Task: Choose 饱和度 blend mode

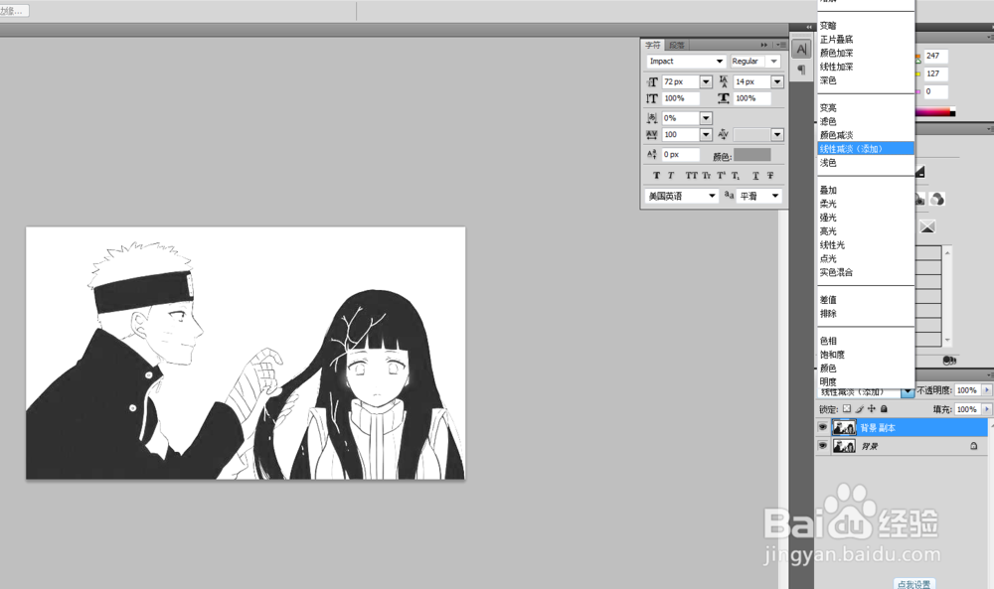Action: coord(832,355)
